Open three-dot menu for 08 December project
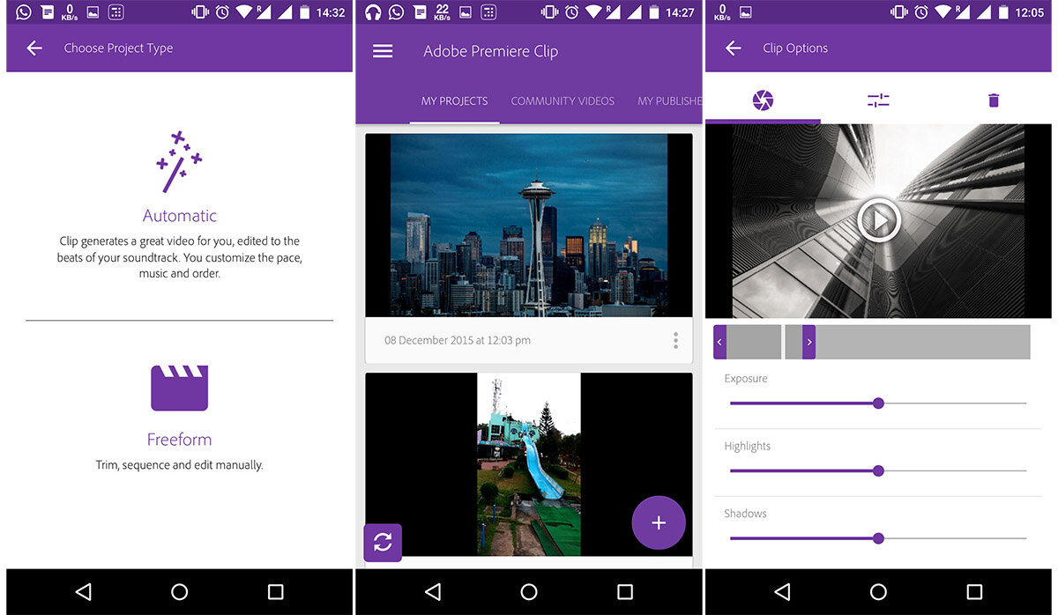 (x=675, y=340)
